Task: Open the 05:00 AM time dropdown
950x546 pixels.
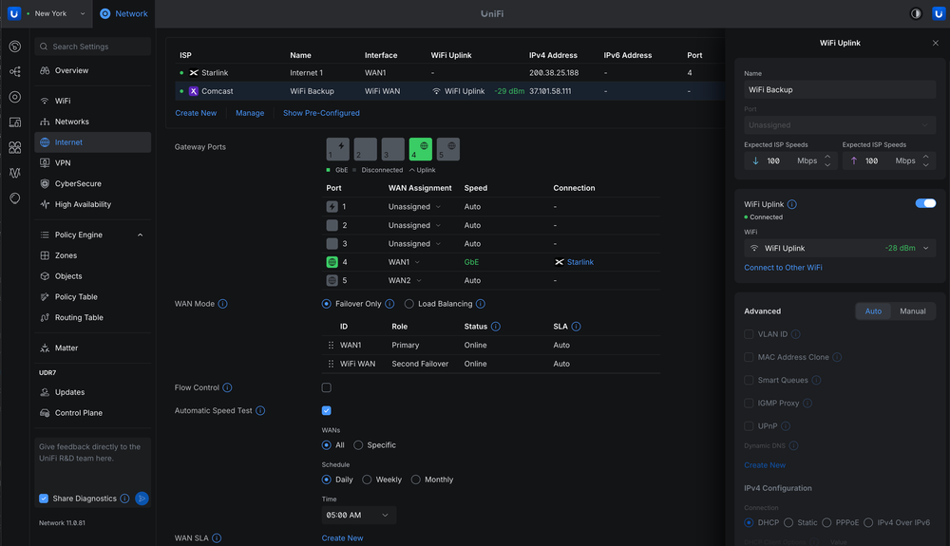Action: pyautogui.click(x=359, y=515)
